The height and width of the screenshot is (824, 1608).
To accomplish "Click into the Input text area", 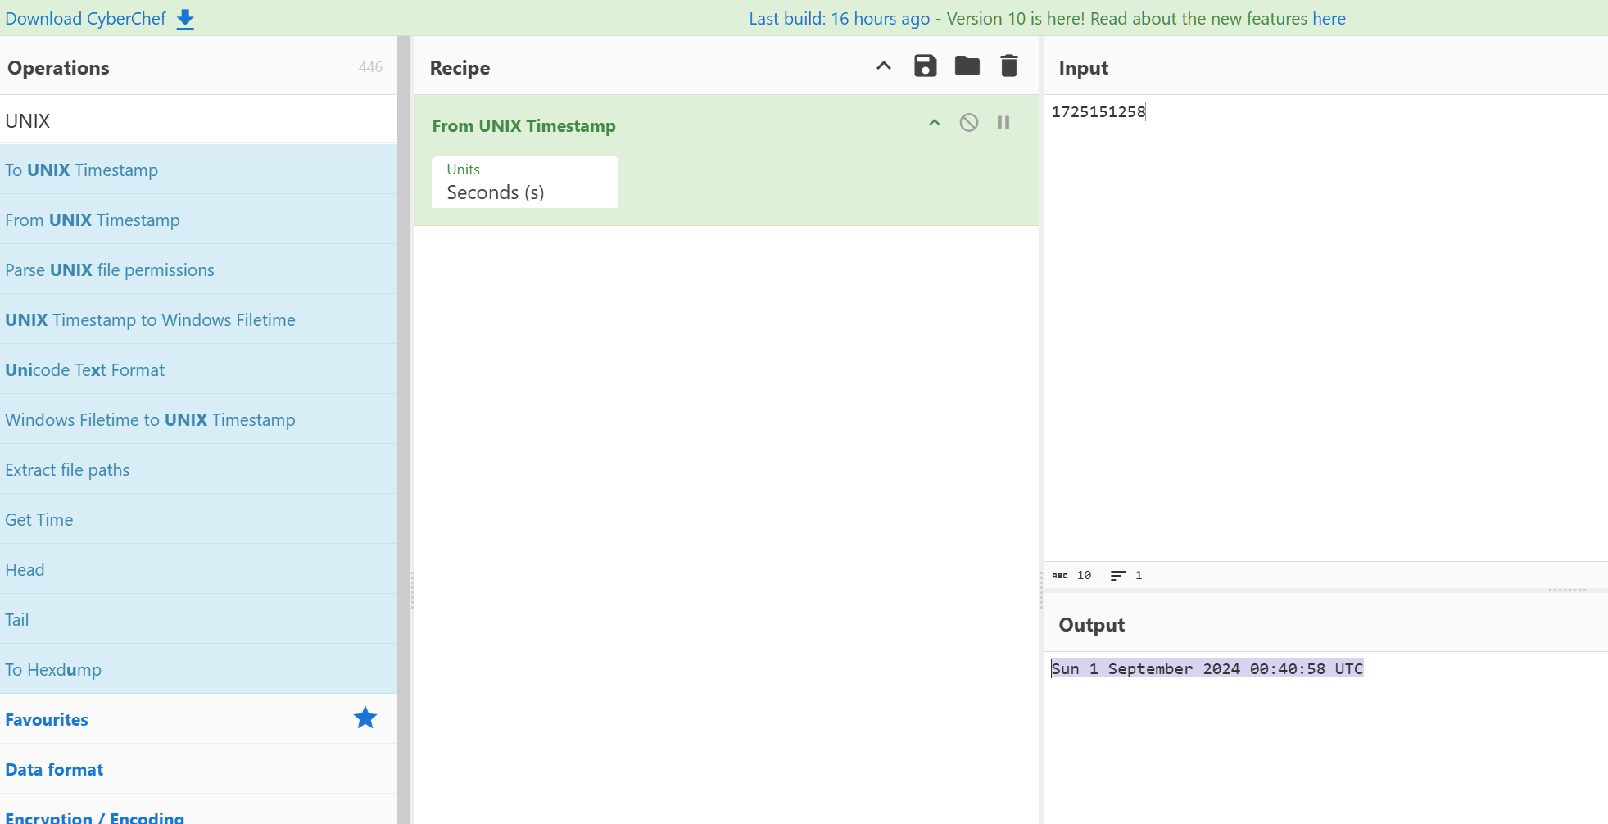I will point(1325,328).
